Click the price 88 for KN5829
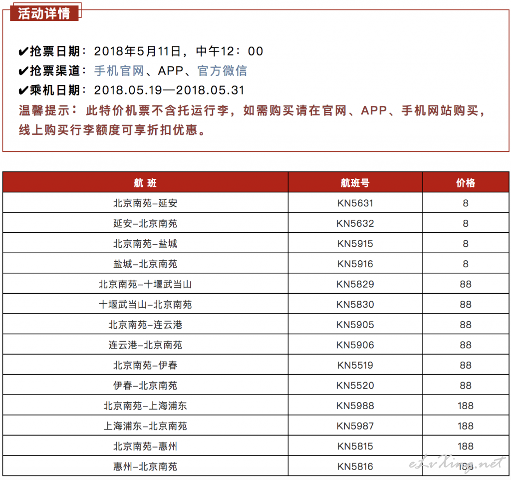Image resolution: width=511 pixels, height=480 pixels. (466, 284)
